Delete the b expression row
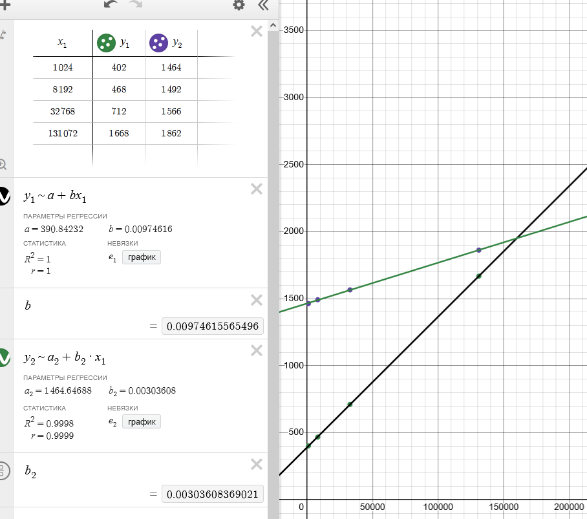 pos(256,300)
